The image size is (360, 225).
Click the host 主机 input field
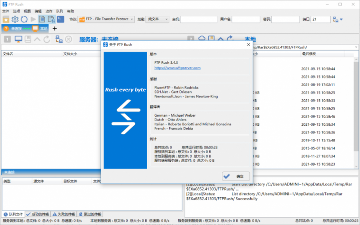click(x=198, y=19)
